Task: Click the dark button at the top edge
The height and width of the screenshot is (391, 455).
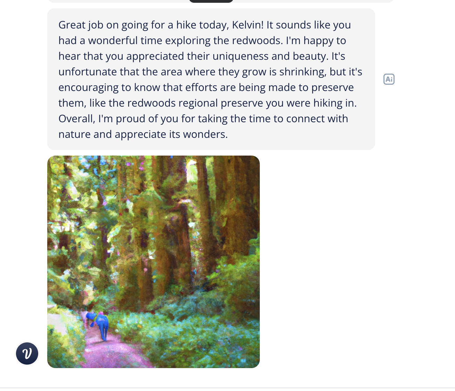Action: [211, 1]
